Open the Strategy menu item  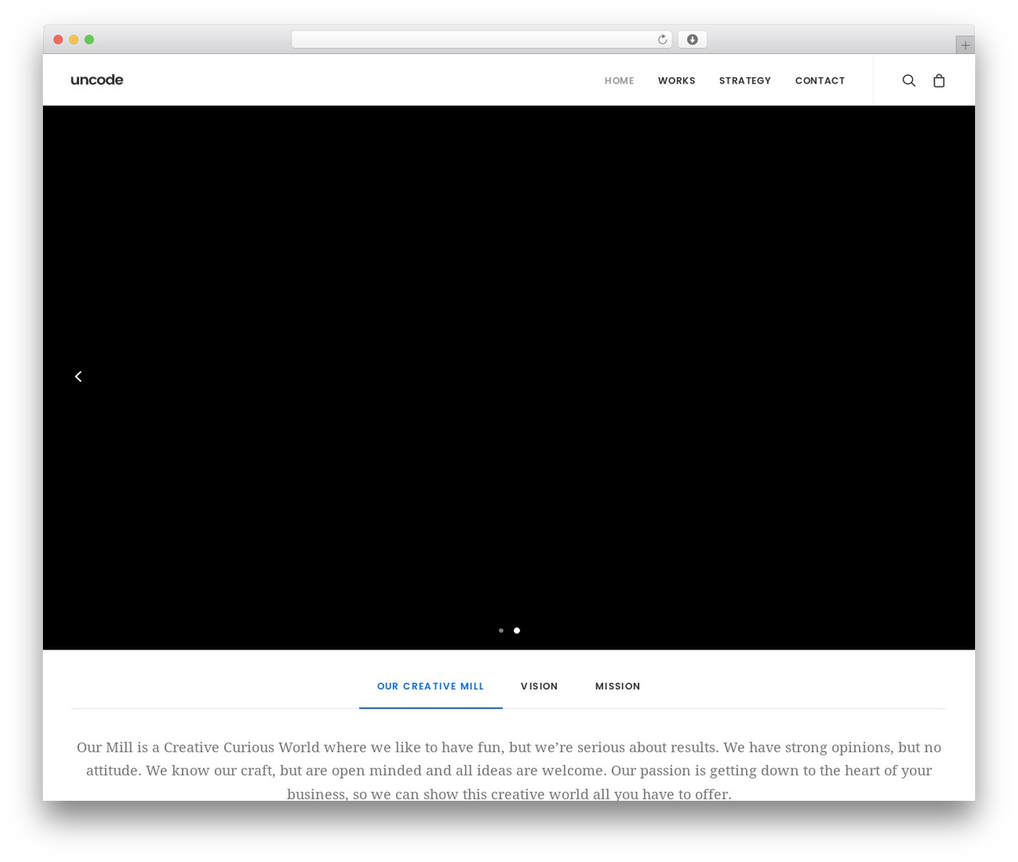point(745,80)
